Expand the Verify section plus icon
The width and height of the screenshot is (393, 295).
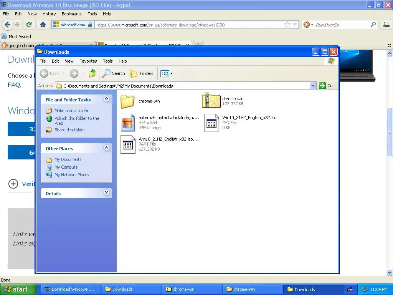point(13,184)
